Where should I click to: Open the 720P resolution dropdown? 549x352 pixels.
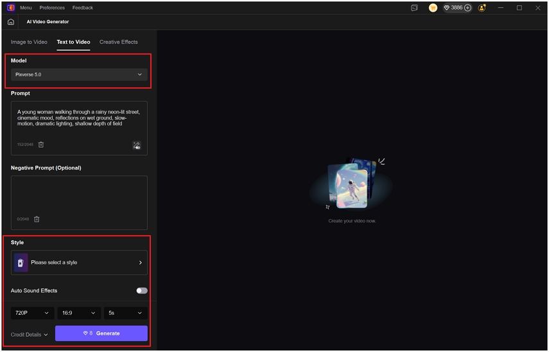coord(32,313)
